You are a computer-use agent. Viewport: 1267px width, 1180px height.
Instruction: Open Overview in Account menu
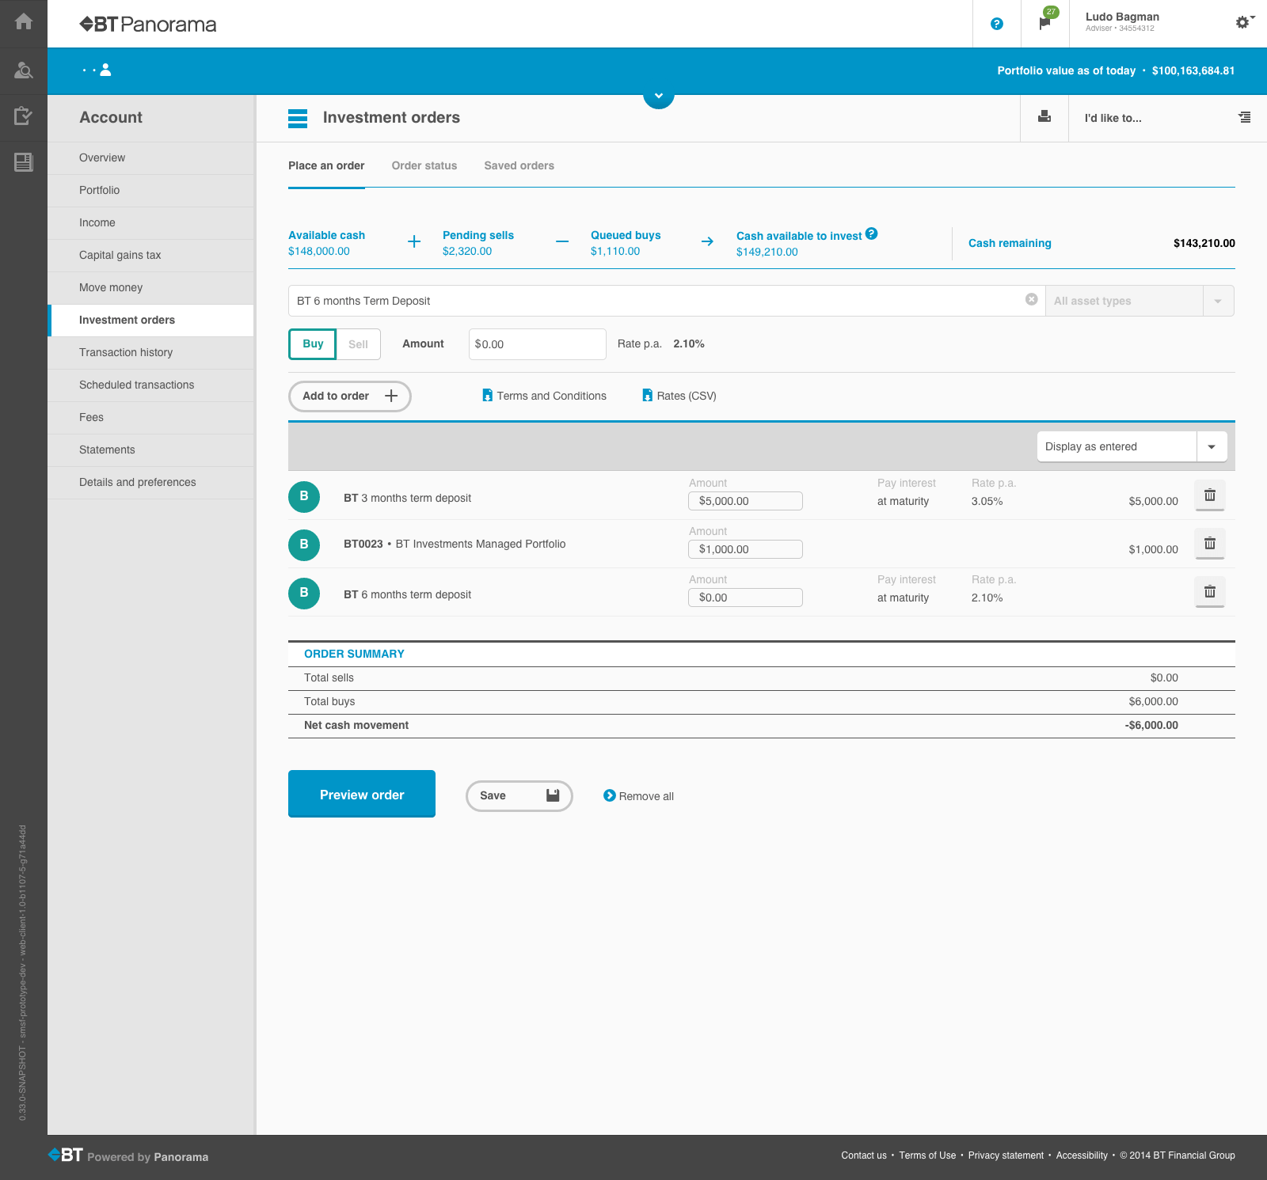tap(150, 158)
